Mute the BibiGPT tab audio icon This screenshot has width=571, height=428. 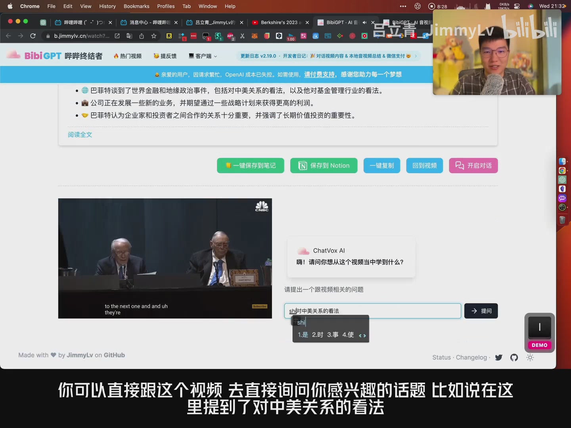(x=364, y=23)
